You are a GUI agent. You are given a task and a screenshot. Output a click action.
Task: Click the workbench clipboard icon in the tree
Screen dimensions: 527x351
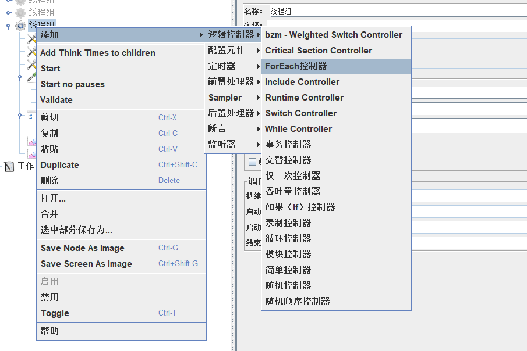(x=9, y=167)
